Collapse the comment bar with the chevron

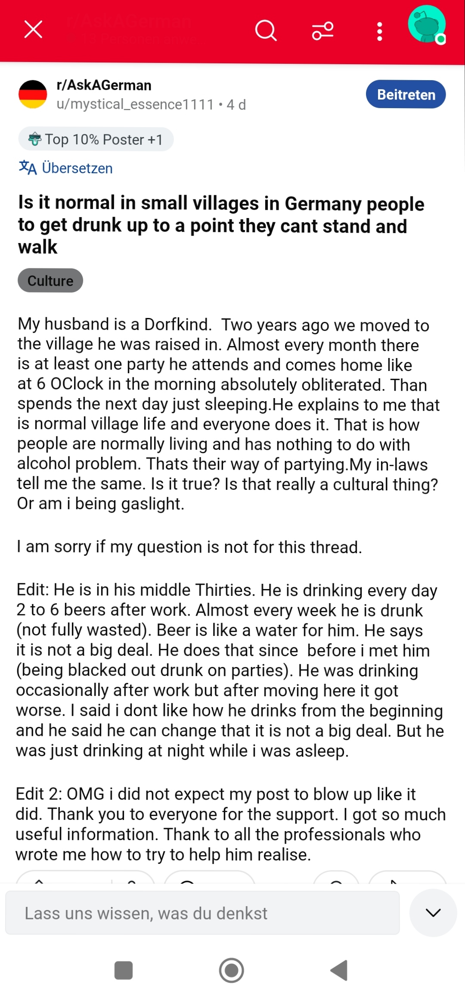click(433, 912)
